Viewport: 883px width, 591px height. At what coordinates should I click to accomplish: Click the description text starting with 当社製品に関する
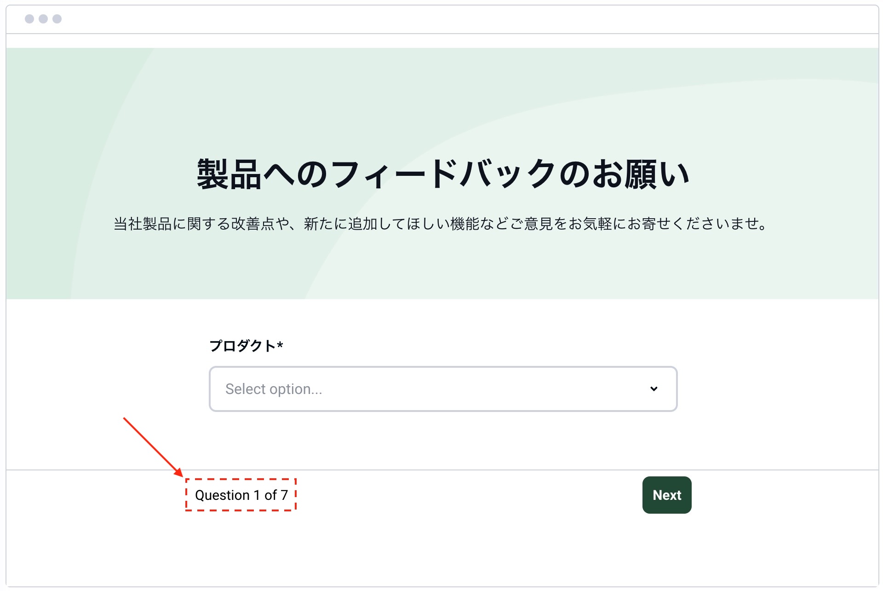click(x=441, y=224)
